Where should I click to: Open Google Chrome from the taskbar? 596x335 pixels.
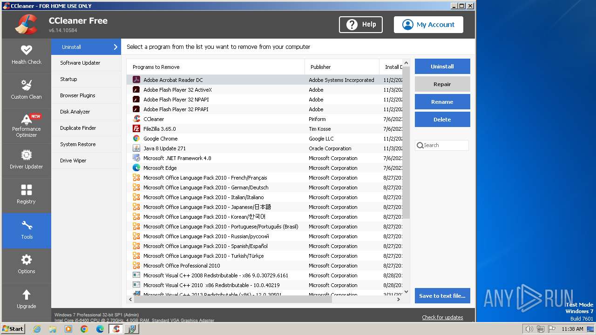[84, 329]
